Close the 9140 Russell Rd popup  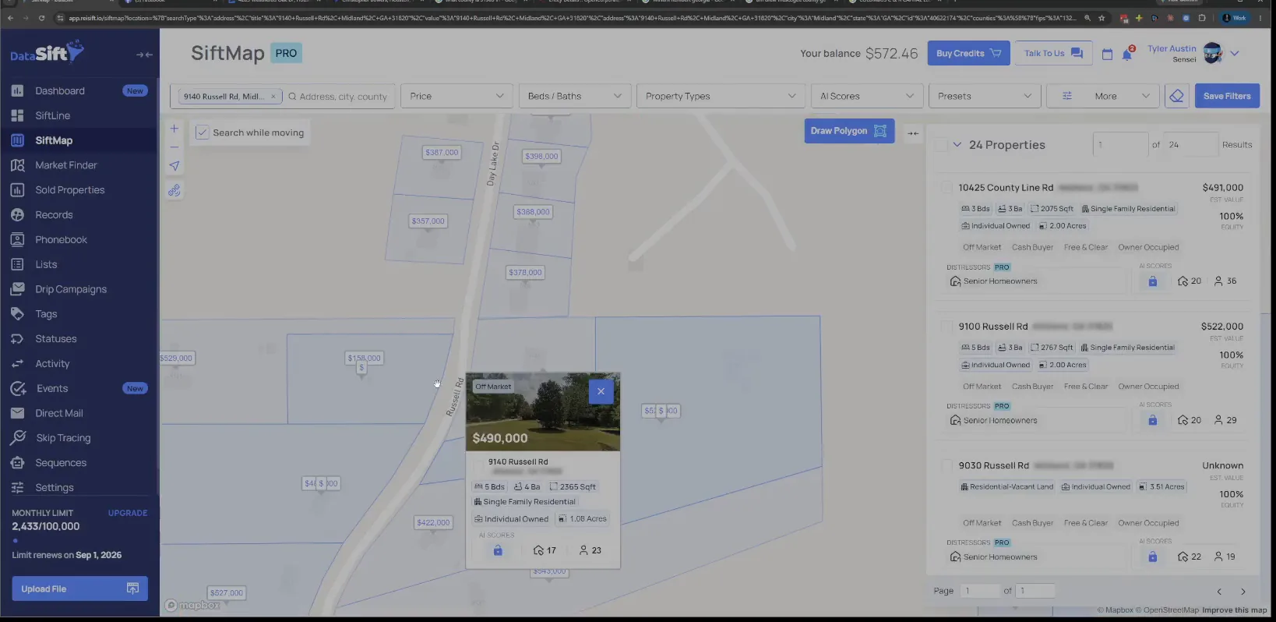point(601,391)
